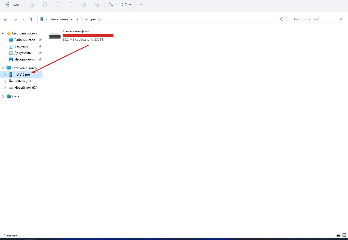Switch to details view icon in status bar

338,235
